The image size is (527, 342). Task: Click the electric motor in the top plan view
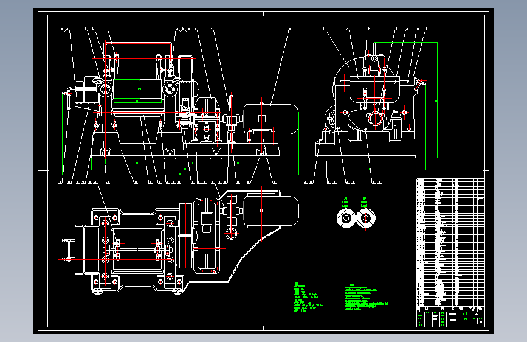click(271, 211)
